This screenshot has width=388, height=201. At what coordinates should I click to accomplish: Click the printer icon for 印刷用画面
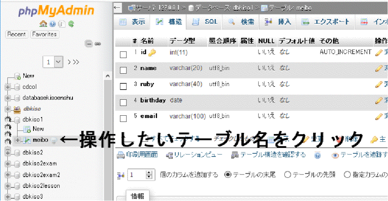coord(121,155)
